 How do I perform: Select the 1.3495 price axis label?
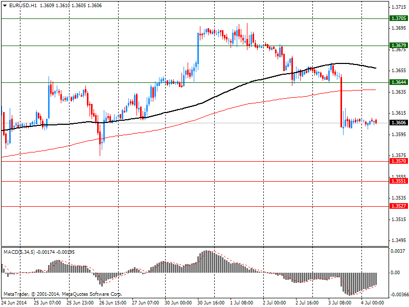[x=399, y=240]
